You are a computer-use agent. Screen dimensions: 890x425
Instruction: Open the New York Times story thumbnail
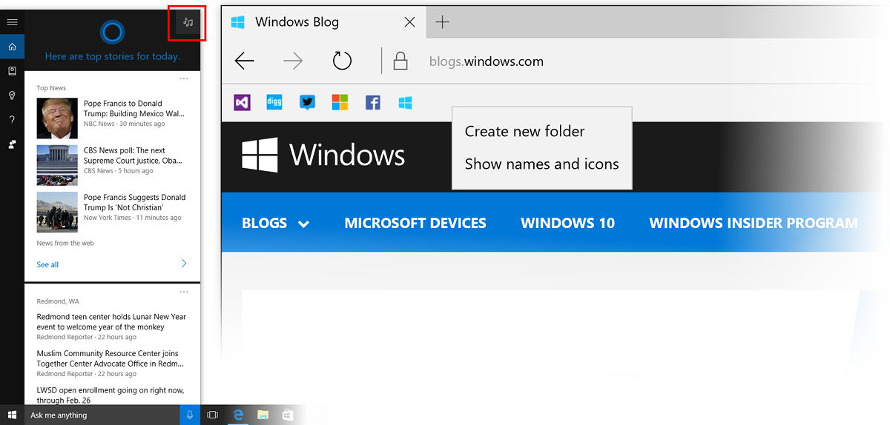pyautogui.click(x=57, y=212)
